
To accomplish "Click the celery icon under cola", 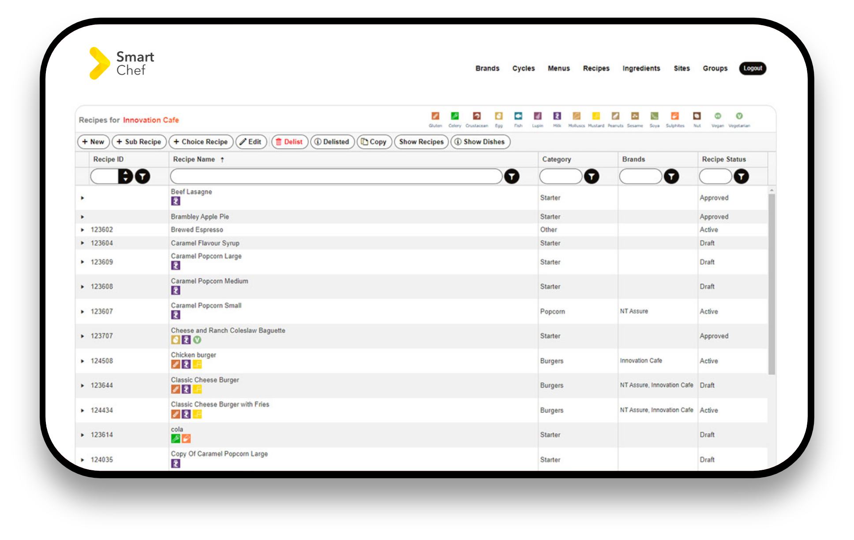I will 176,439.
